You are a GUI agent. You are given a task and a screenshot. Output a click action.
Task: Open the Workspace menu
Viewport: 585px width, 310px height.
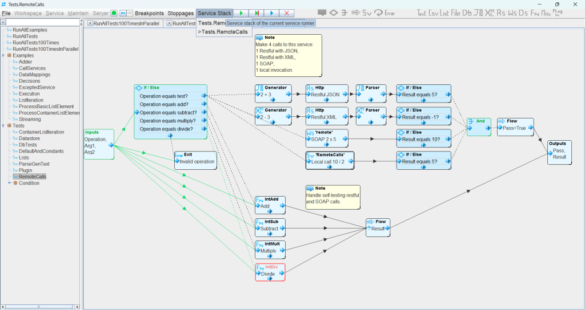tap(28, 13)
